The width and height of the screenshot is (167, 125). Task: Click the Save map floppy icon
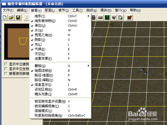[18, 17]
